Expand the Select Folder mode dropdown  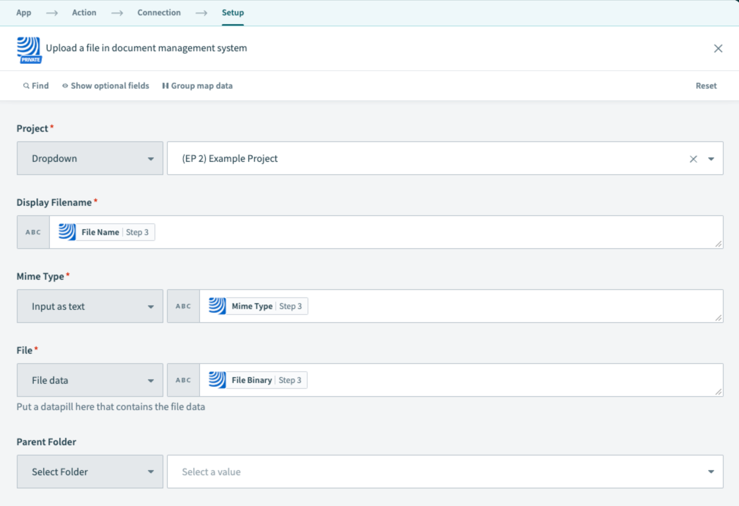90,472
